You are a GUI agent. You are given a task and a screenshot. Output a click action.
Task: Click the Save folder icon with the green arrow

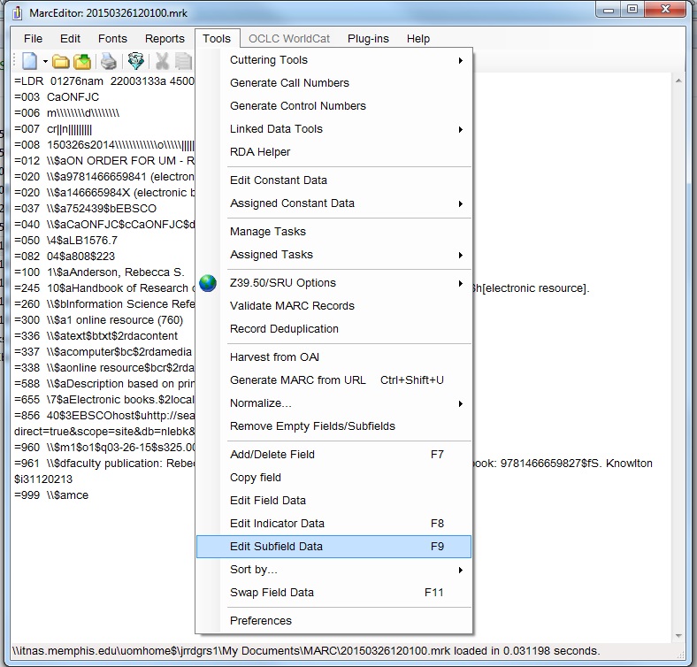tap(82, 61)
